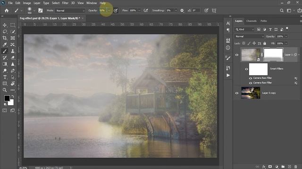The height and width of the screenshot is (169, 302).
Task: Add a layer style with fx icon
Action: coord(264,167)
